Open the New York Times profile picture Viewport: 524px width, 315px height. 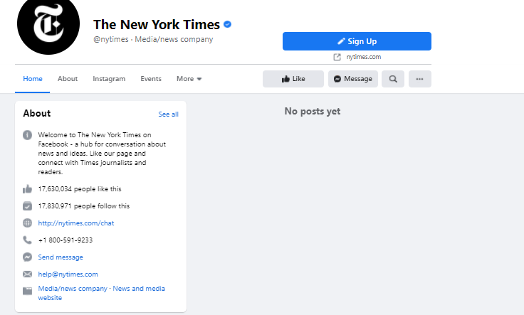pyautogui.click(x=48, y=24)
